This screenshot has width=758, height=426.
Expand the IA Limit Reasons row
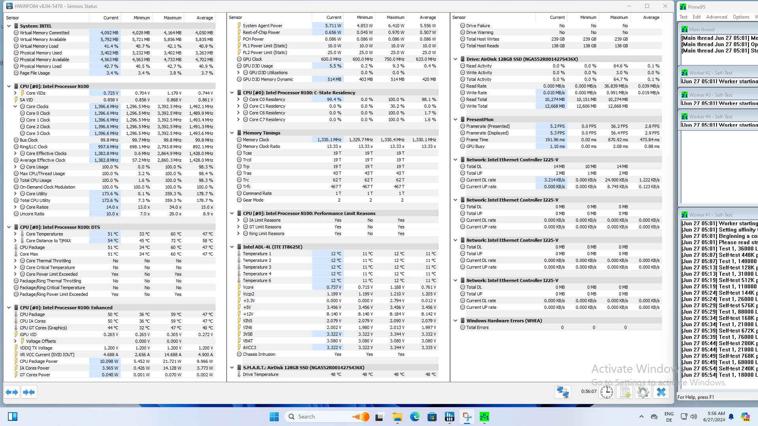(x=238, y=220)
